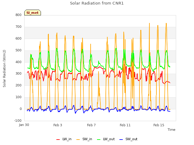194x145 pixels.
Task: Click the Feb 7 x-axis label
Action: (91, 125)
